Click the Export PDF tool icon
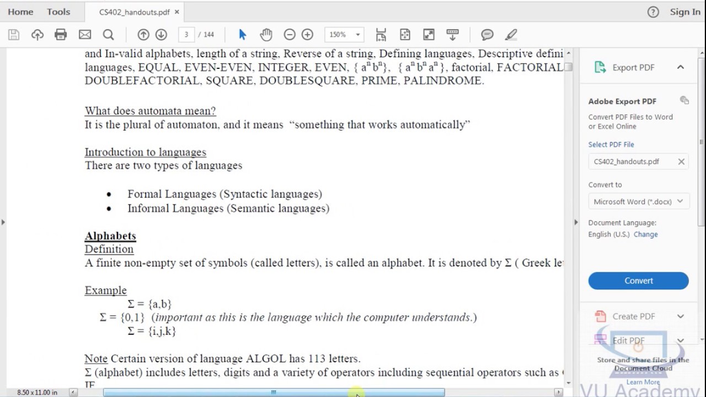Image resolution: width=706 pixels, height=397 pixels. pyautogui.click(x=600, y=67)
